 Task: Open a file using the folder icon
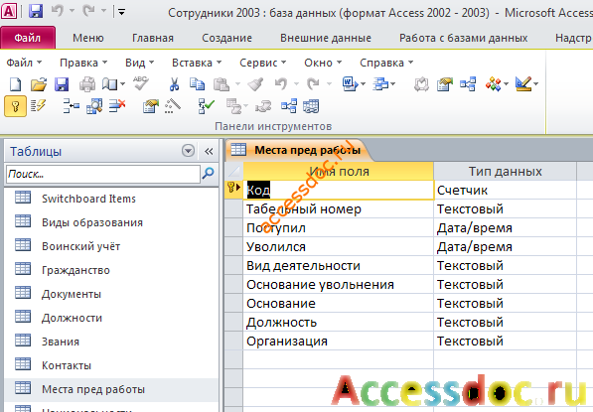tap(38, 84)
